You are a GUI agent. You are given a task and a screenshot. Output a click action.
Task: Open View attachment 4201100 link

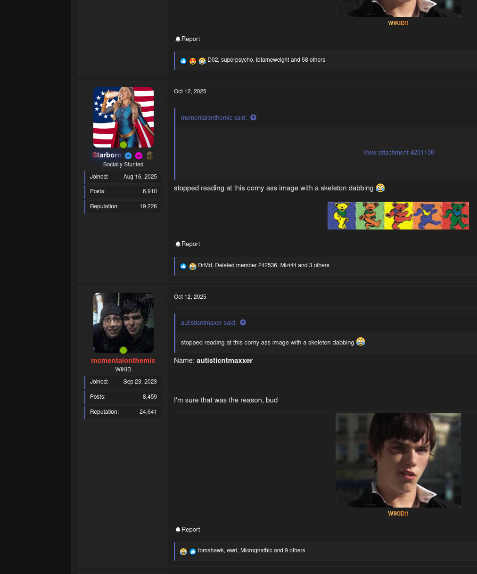tap(398, 153)
